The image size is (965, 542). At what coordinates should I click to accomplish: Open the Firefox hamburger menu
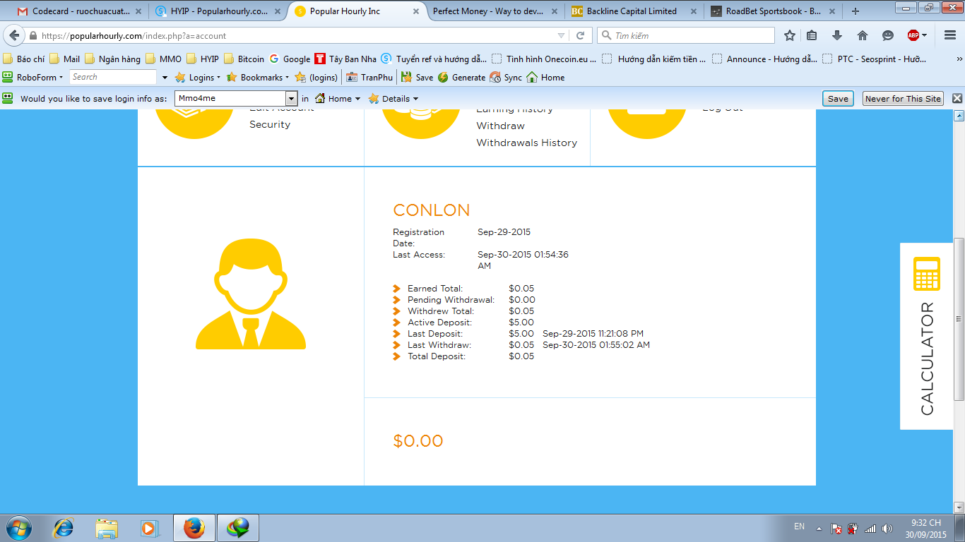click(950, 35)
